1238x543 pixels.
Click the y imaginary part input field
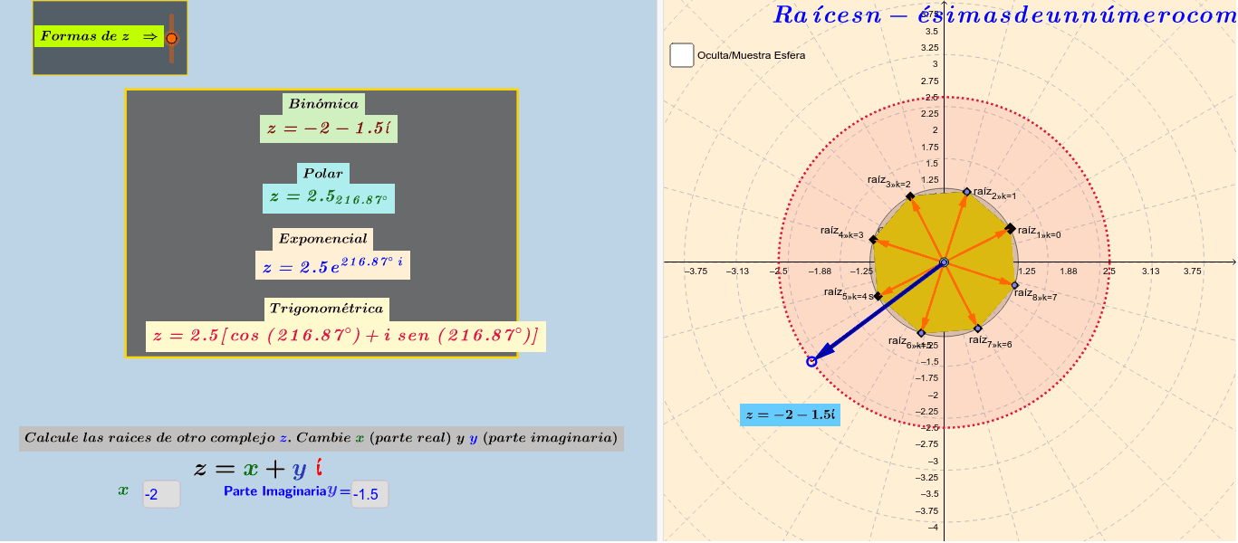(x=370, y=494)
